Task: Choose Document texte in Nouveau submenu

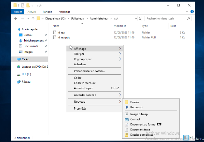Action: (140, 130)
